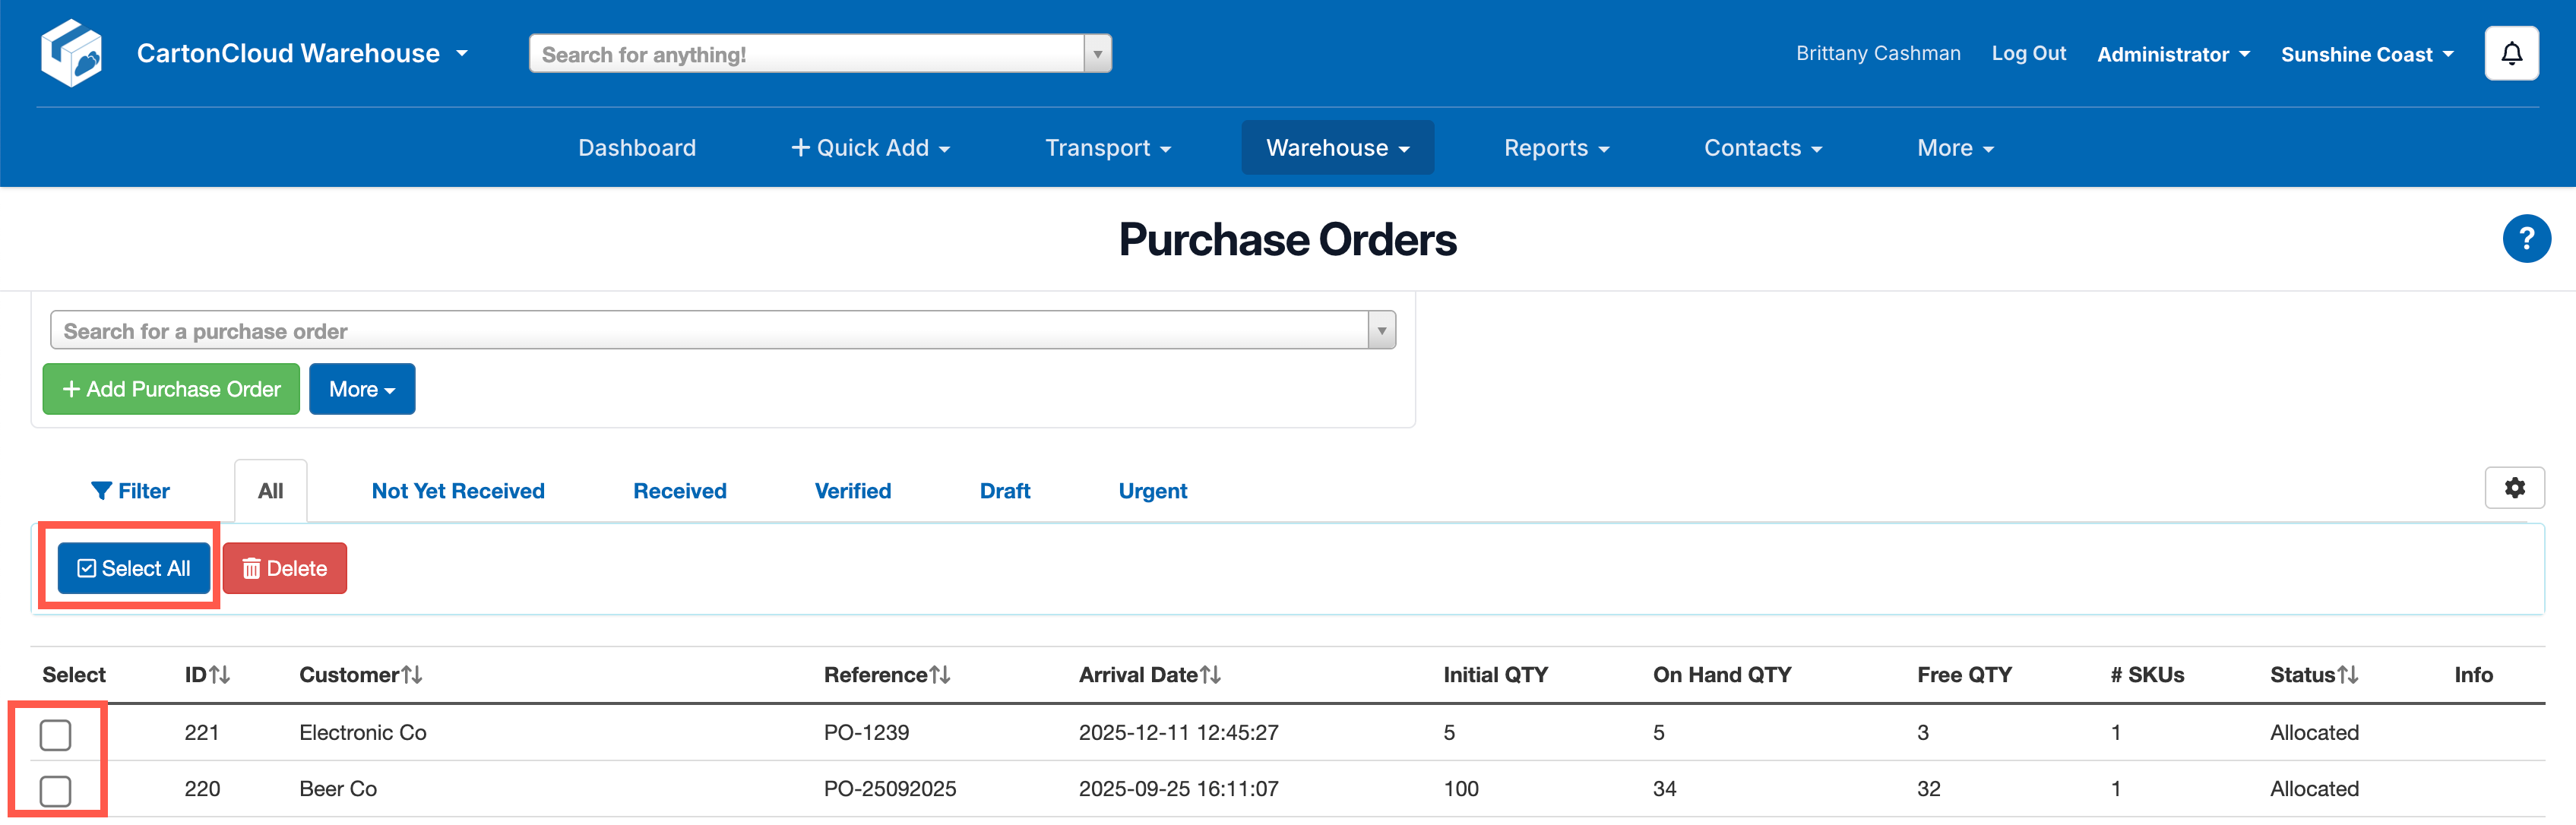Sort by Customer column arrows
The height and width of the screenshot is (825, 2576).
click(x=412, y=675)
